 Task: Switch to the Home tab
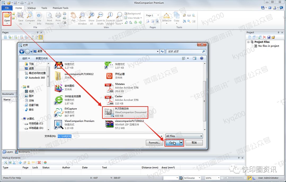pos(19,8)
